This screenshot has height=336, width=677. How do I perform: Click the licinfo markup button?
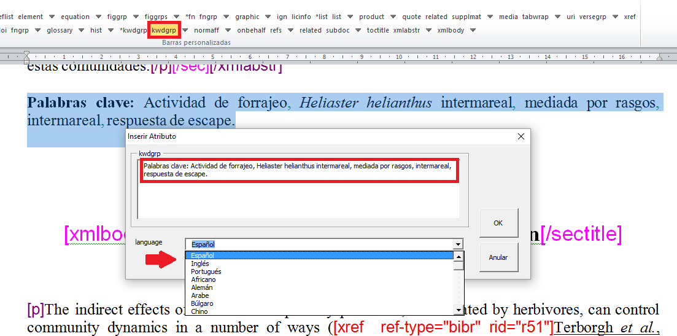pyautogui.click(x=301, y=17)
